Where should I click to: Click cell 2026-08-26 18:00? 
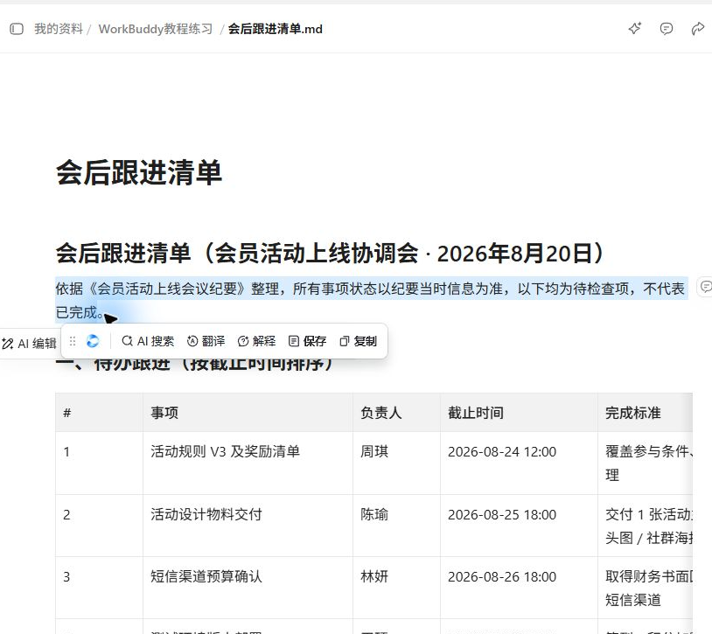519,588
